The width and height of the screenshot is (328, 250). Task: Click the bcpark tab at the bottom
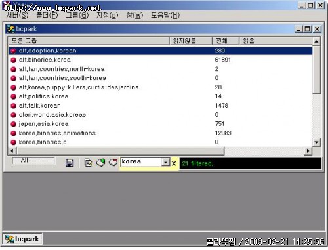pyautogui.click(x=22, y=239)
